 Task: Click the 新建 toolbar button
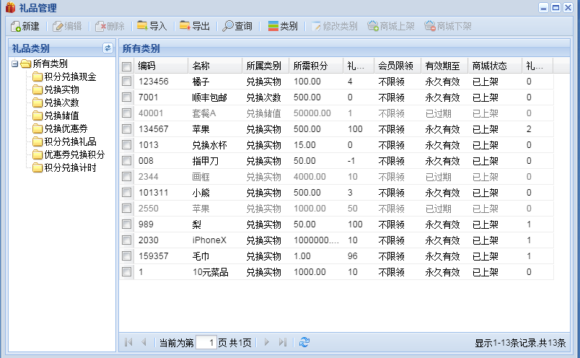coord(25,26)
